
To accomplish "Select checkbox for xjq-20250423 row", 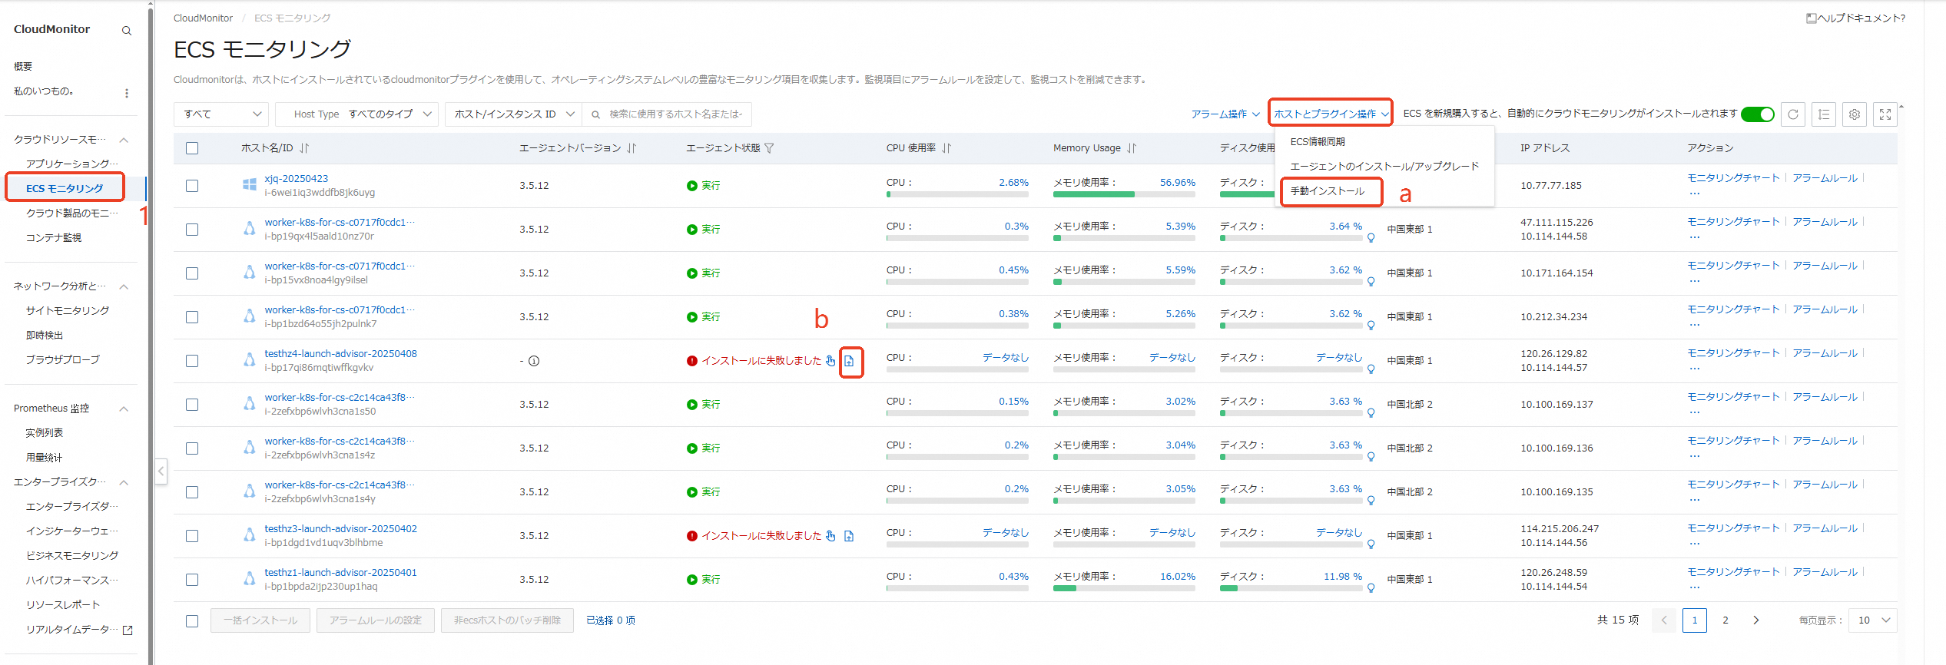I will pos(192,186).
